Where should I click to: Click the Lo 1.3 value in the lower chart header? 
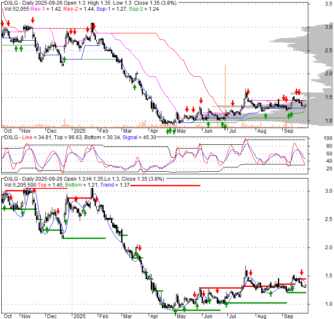(114, 179)
